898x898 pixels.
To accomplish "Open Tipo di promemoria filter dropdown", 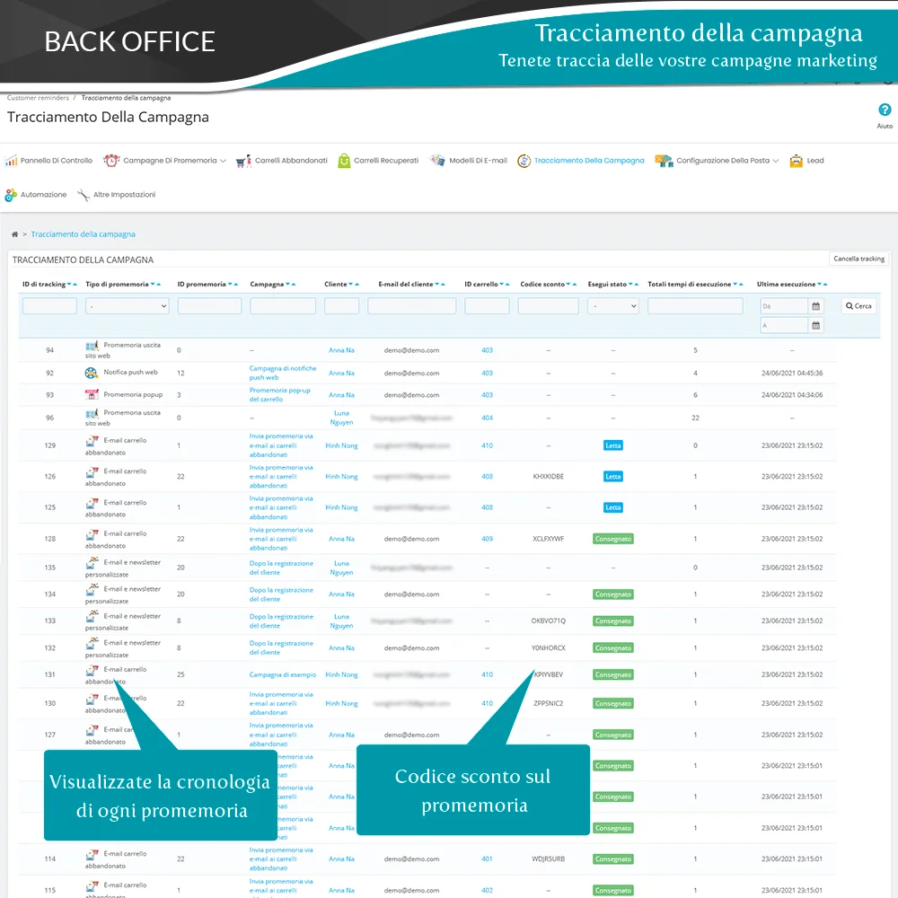I will point(127,306).
